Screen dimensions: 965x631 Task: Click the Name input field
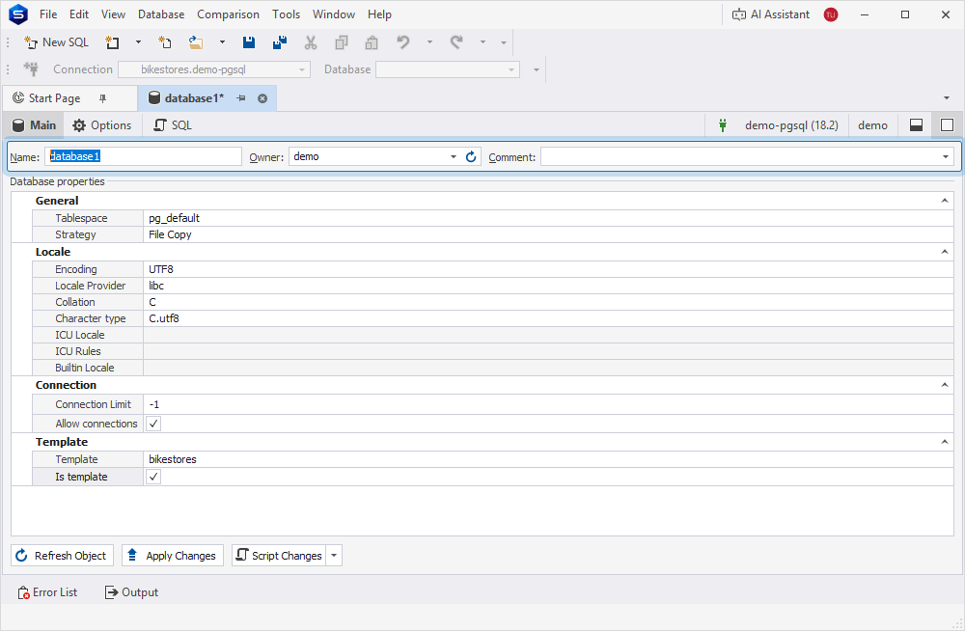[144, 156]
